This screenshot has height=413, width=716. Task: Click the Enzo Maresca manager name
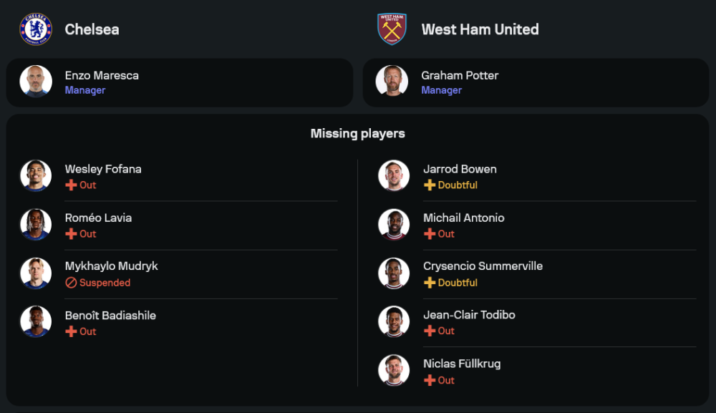(x=102, y=75)
